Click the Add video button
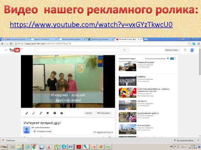Screen dimensions: 201x150 click(172, 50)
